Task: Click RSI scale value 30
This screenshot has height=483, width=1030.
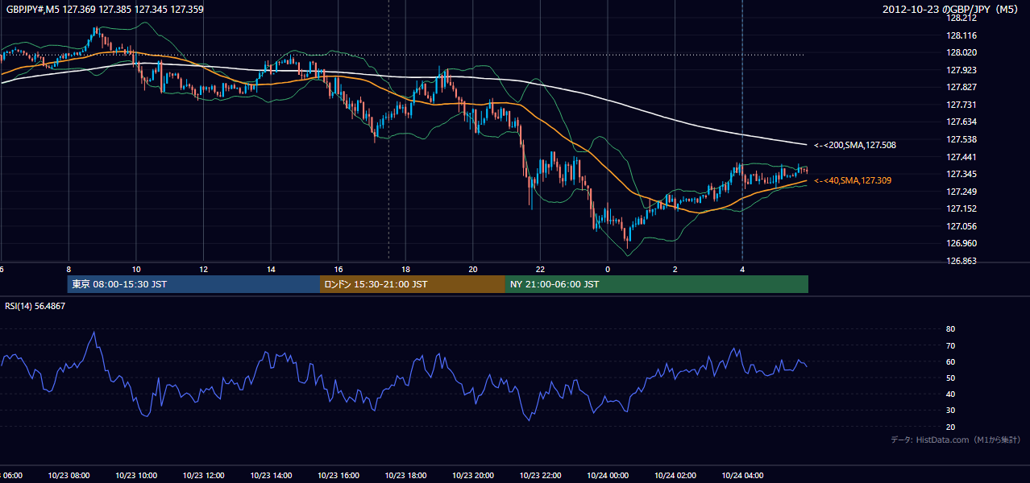Action: 951,411
